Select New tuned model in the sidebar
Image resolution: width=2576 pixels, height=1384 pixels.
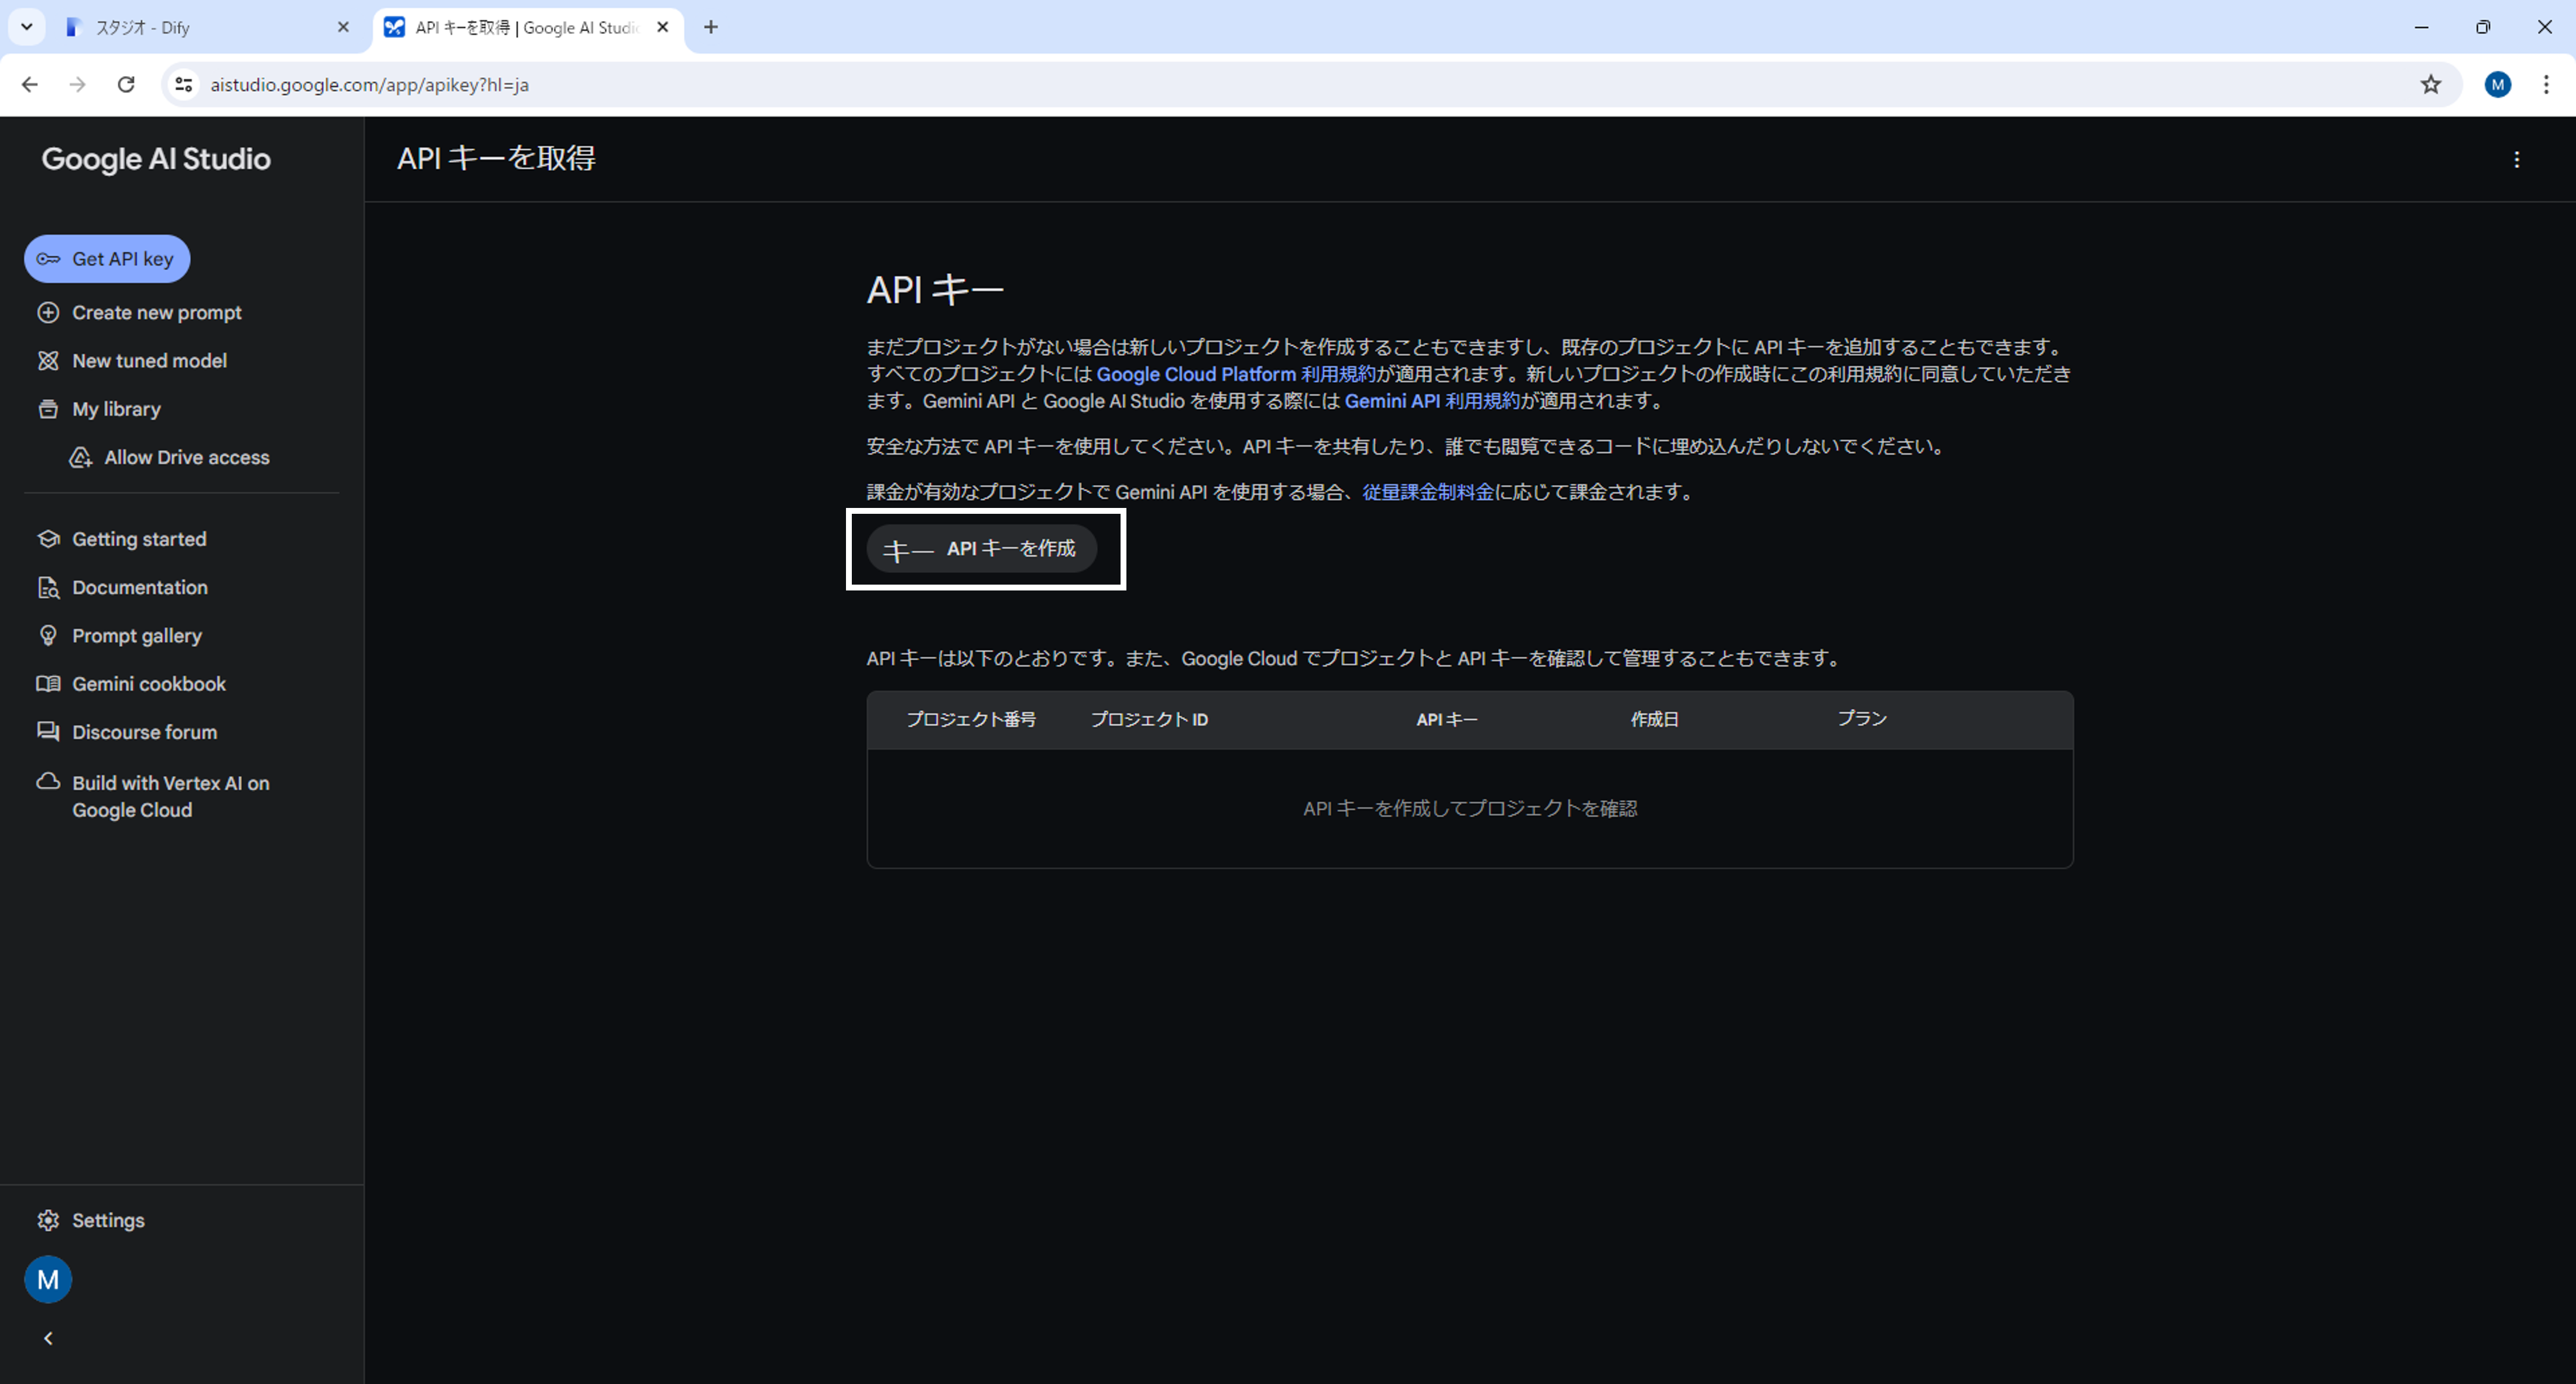pos(149,360)
